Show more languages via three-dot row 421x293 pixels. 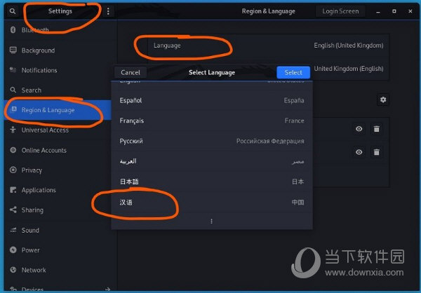pyautogui.click(x=212, y=222)
